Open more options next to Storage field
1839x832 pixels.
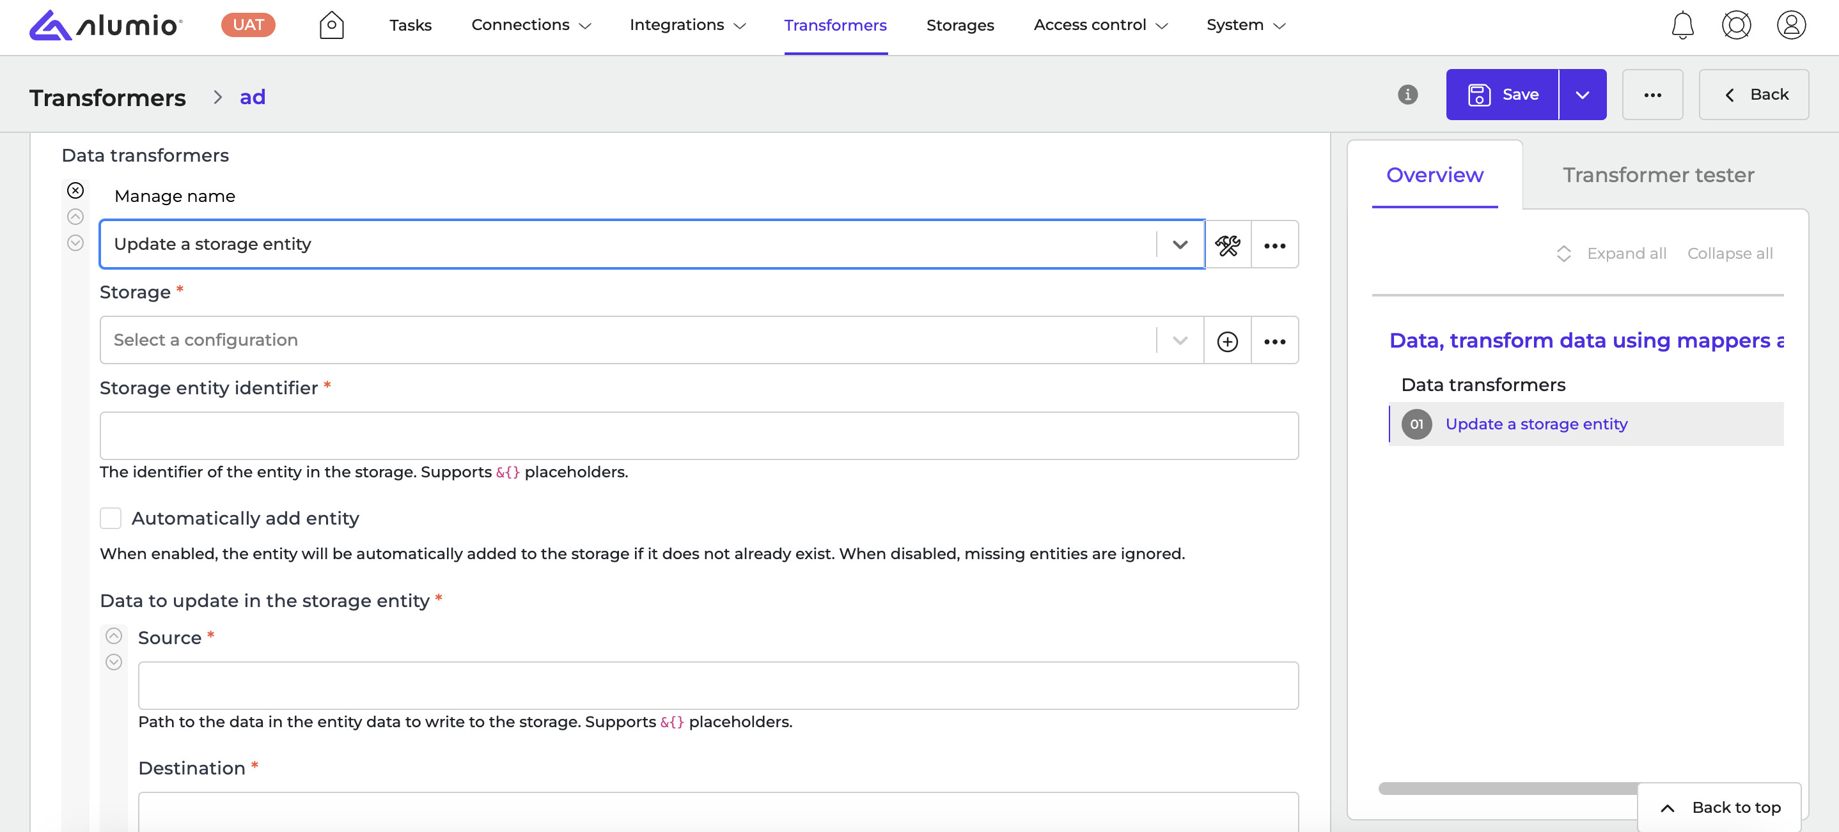pos(1274,341)
